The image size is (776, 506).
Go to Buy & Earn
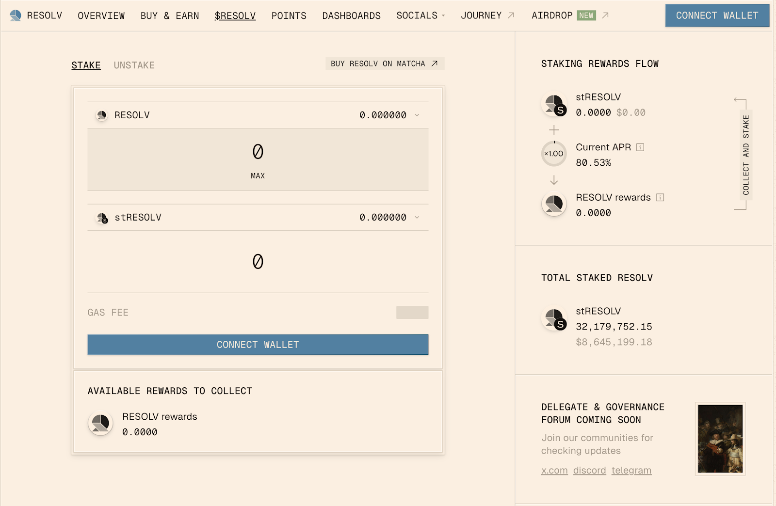170,16
